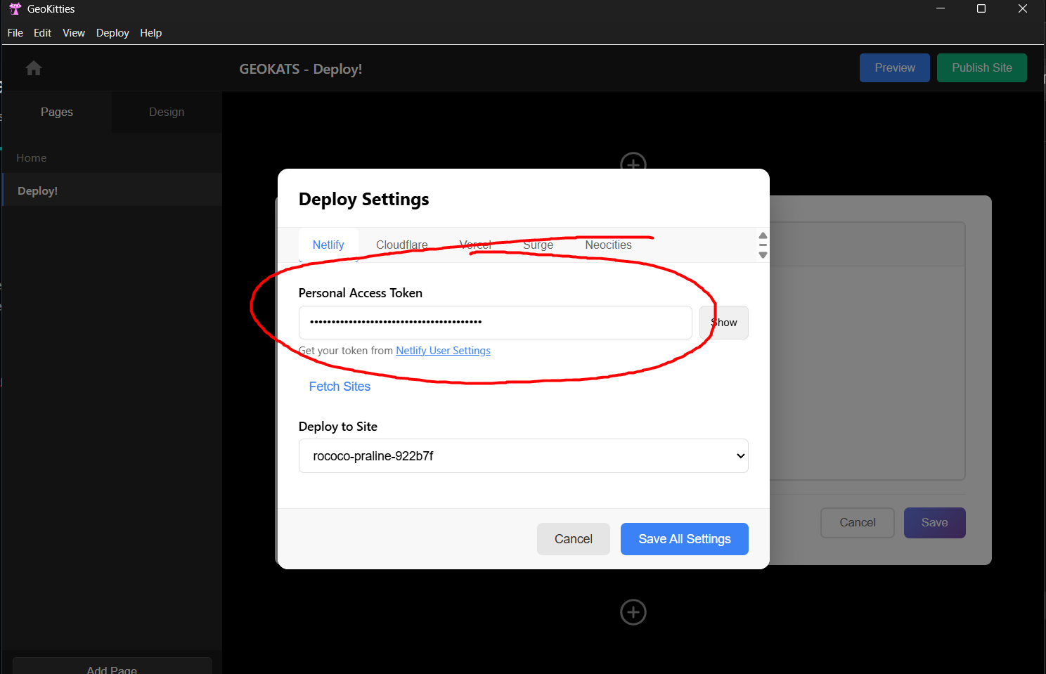Click the bottom add section plus icon
The image size is (1046, 674).
pyautogui.click(x=633, y=612)
